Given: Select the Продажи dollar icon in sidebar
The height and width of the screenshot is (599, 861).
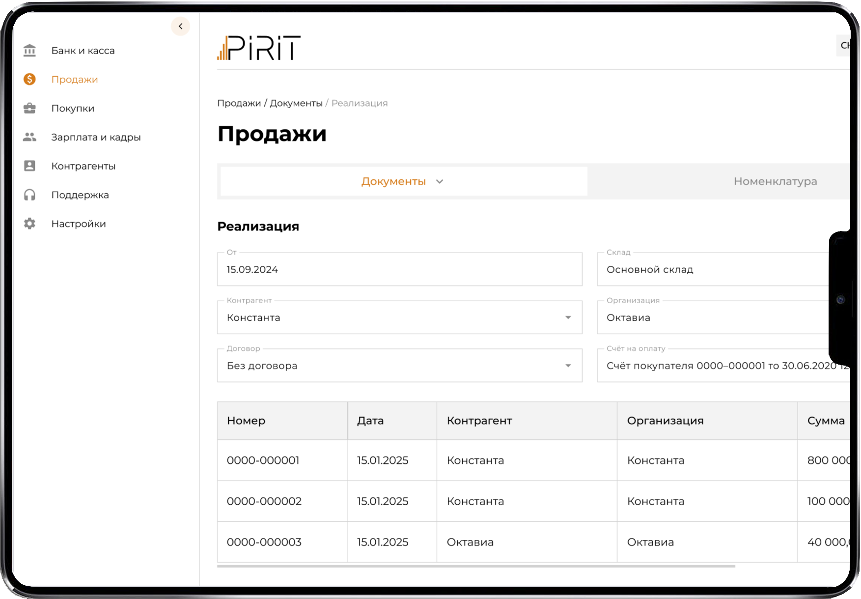Looking at the screenshot, I should click(x=29, y=79).
